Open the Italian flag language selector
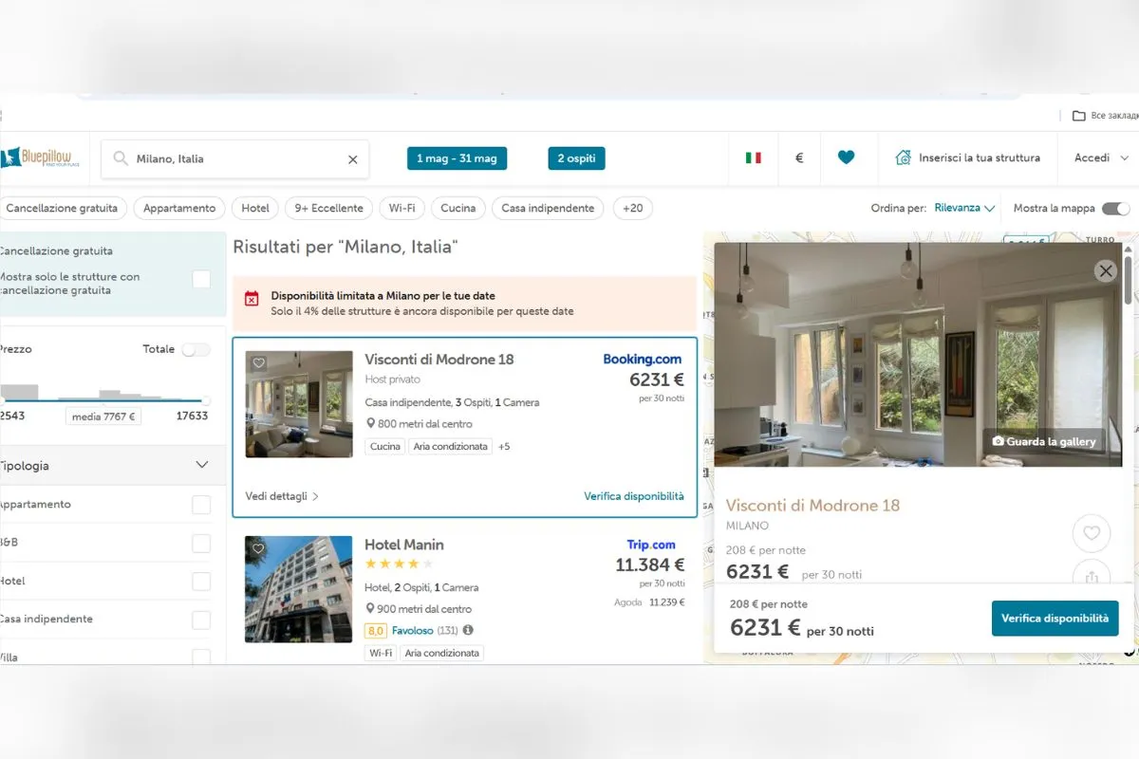This screenshot has width=1139, height=759. click(753, 158)
